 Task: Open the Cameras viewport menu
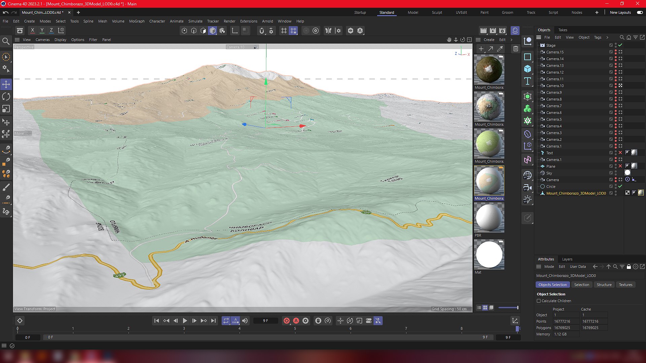coord(43,40)
